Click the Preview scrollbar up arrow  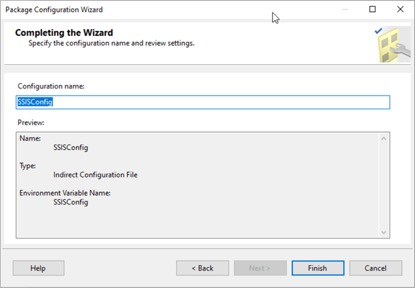pos(384,138)
